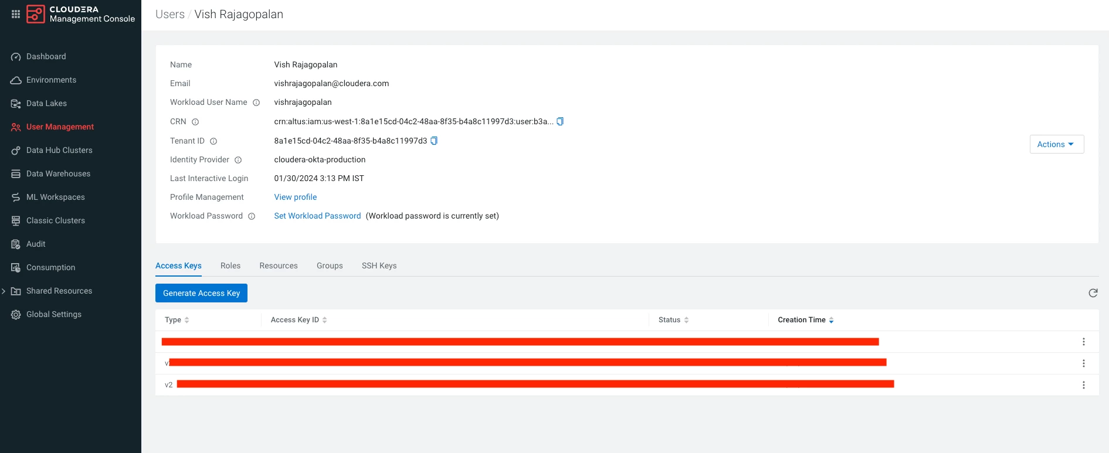
Task: Open the Actions dropdown
Action: (x=1057, y=144)
